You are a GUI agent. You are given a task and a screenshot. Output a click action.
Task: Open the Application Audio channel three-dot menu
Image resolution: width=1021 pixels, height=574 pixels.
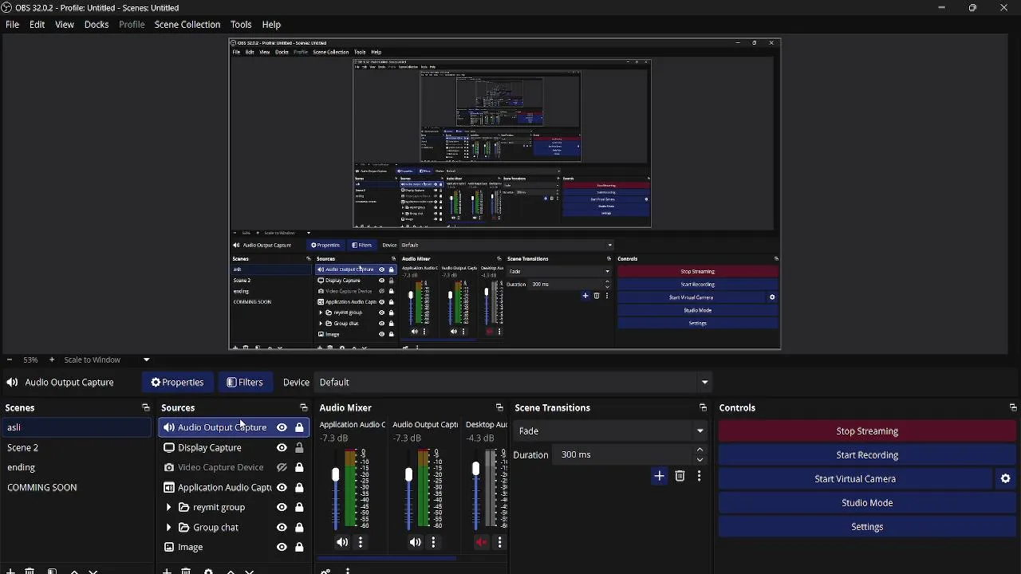[x=361, y=542]
